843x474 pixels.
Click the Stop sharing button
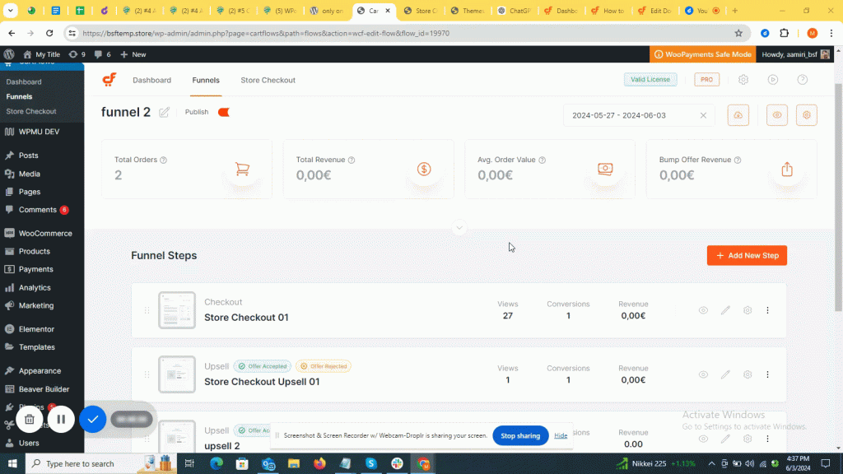[x=520, y=435]
